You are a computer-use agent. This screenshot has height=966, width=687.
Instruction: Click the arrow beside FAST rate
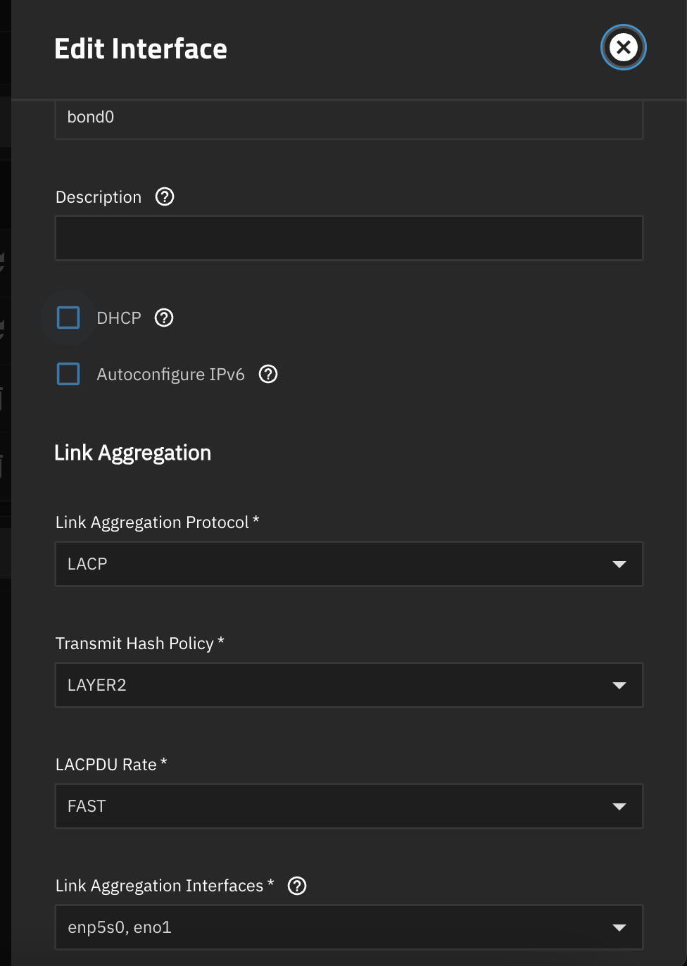coord(619,807)
